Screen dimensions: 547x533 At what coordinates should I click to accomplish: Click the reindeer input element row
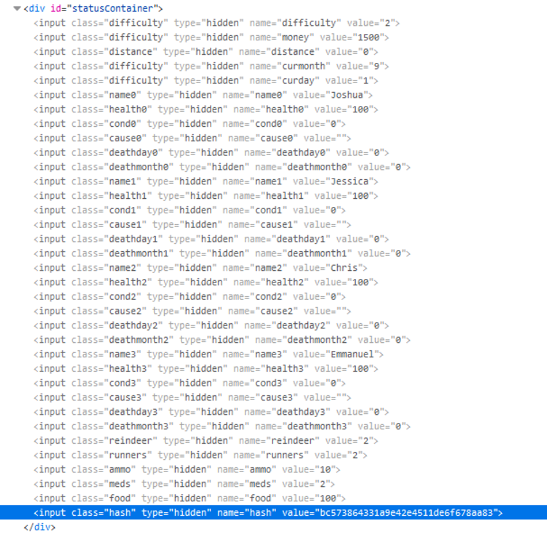(x=206, y=441)
